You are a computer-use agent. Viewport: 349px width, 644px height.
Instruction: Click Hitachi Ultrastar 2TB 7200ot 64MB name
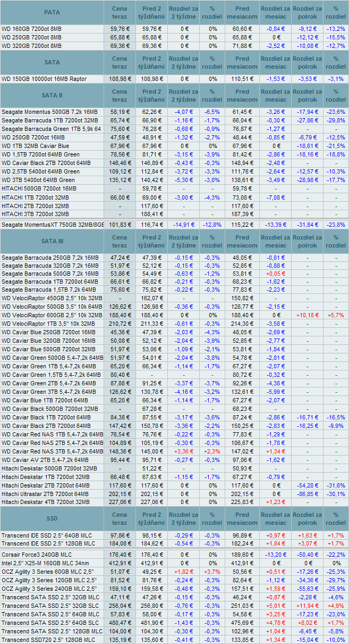coord(46,494)
